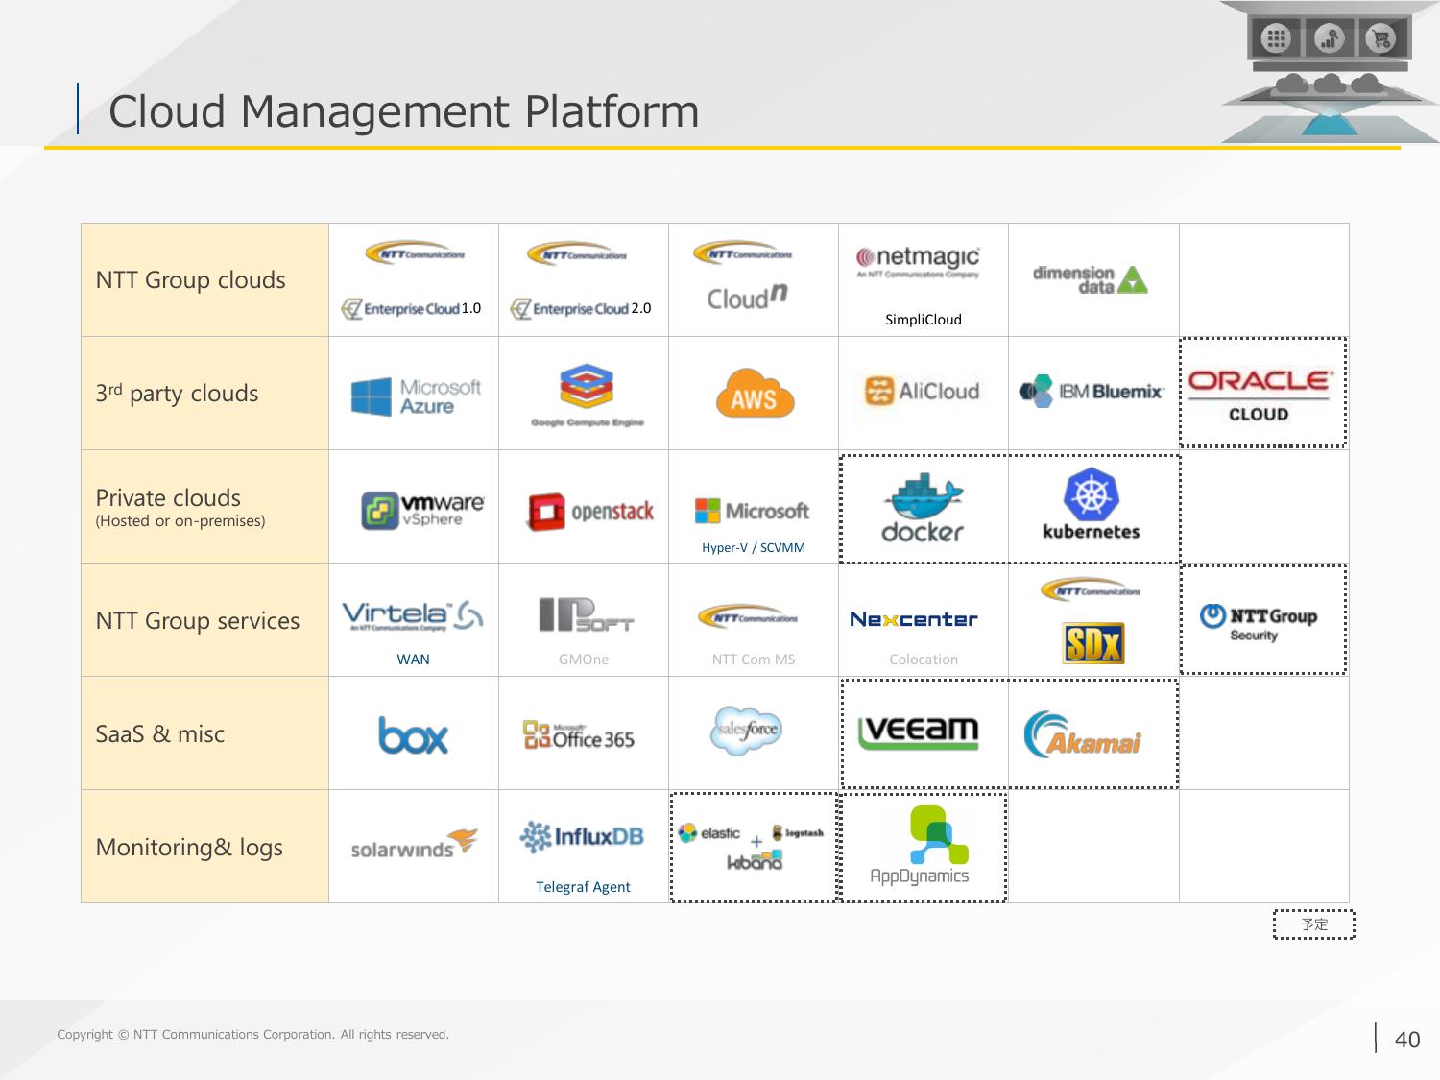Viewport: 1440px width, 1080px height.
Task: Select the Oracle Cloud logo
Action: (1260, 395)
